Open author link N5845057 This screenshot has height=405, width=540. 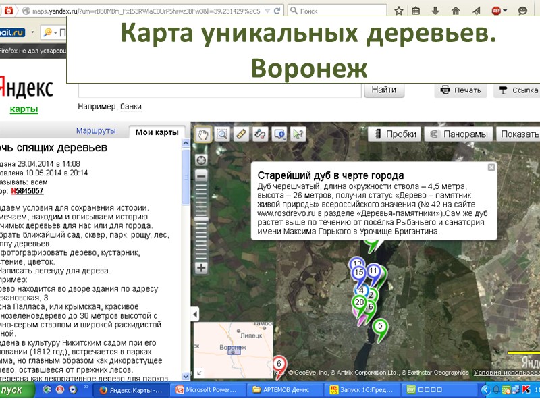tap(27, 191)
